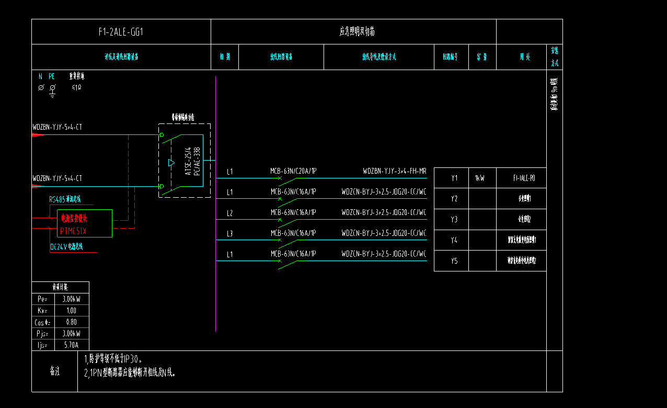Select the Y4 circuit number cell
Viewport: 667px width, 408px height.
click(451, 240)
